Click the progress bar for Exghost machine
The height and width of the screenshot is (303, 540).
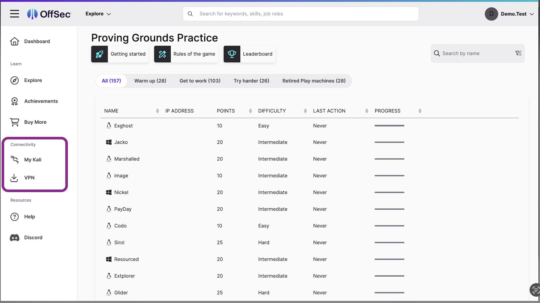tap(389, 126)
